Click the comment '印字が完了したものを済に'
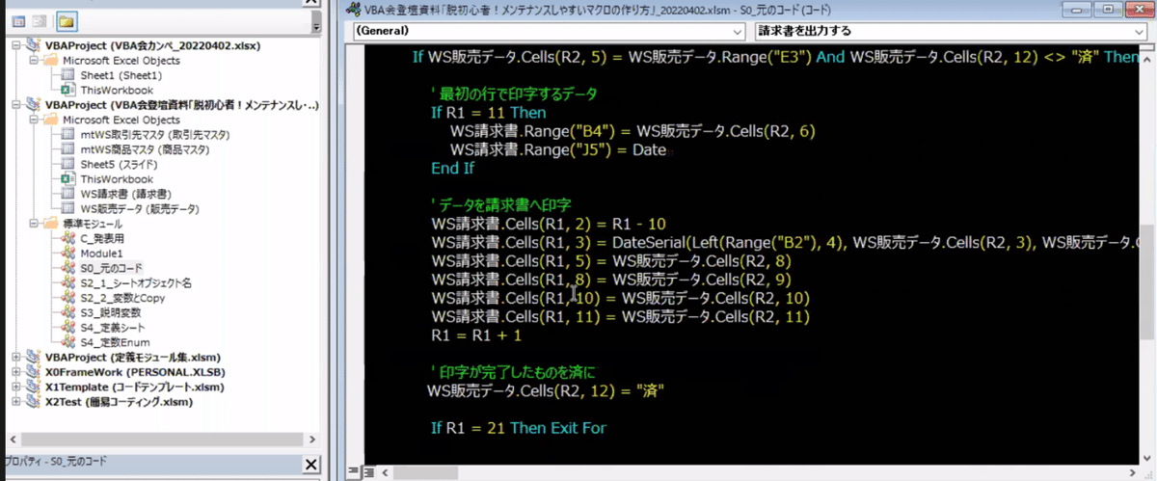This screenshot has height=481, width=1157. coord(513,372)
